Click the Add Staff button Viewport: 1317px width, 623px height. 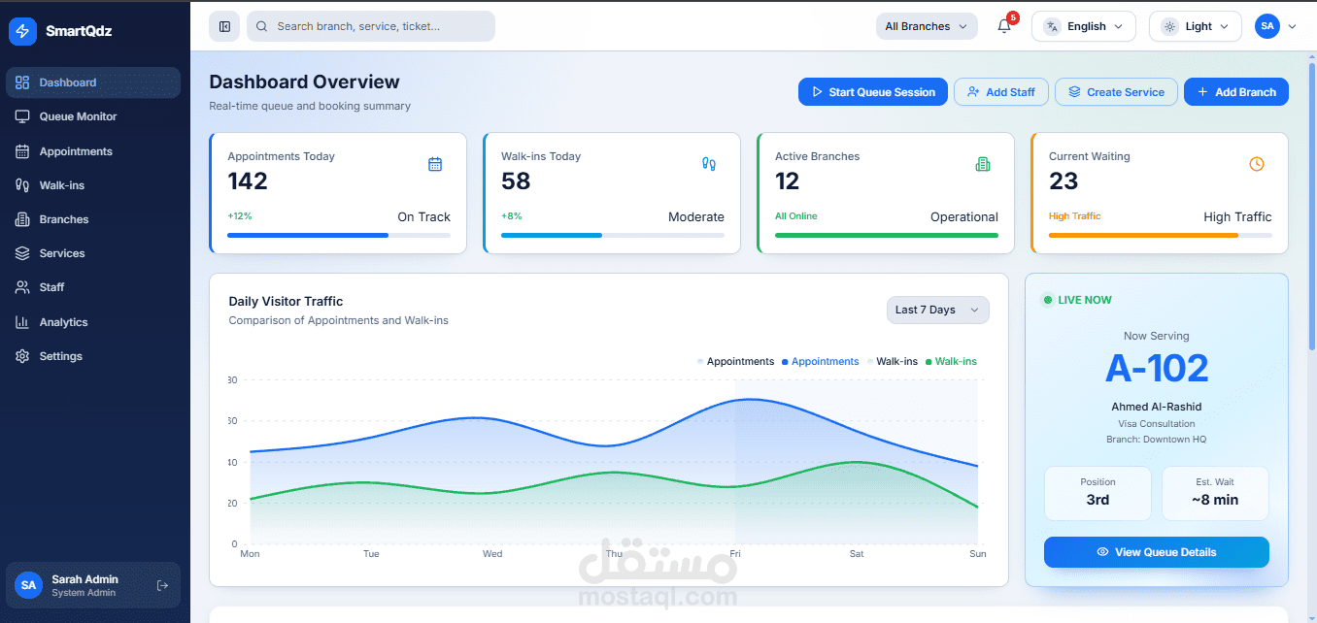pyautogui.click(x=1001, y=92)
